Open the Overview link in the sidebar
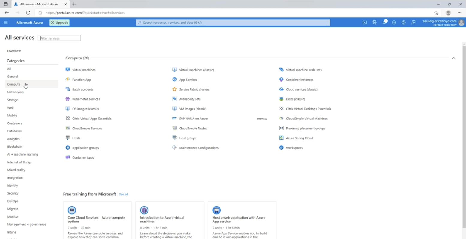The height and width of the screenshot is (239, 466). (x=14, y=51)
